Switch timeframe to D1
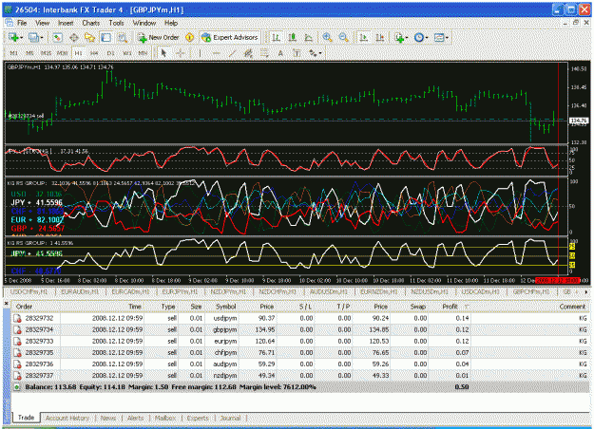The height and width of the screenshot is (429, 594). (110, 53)
